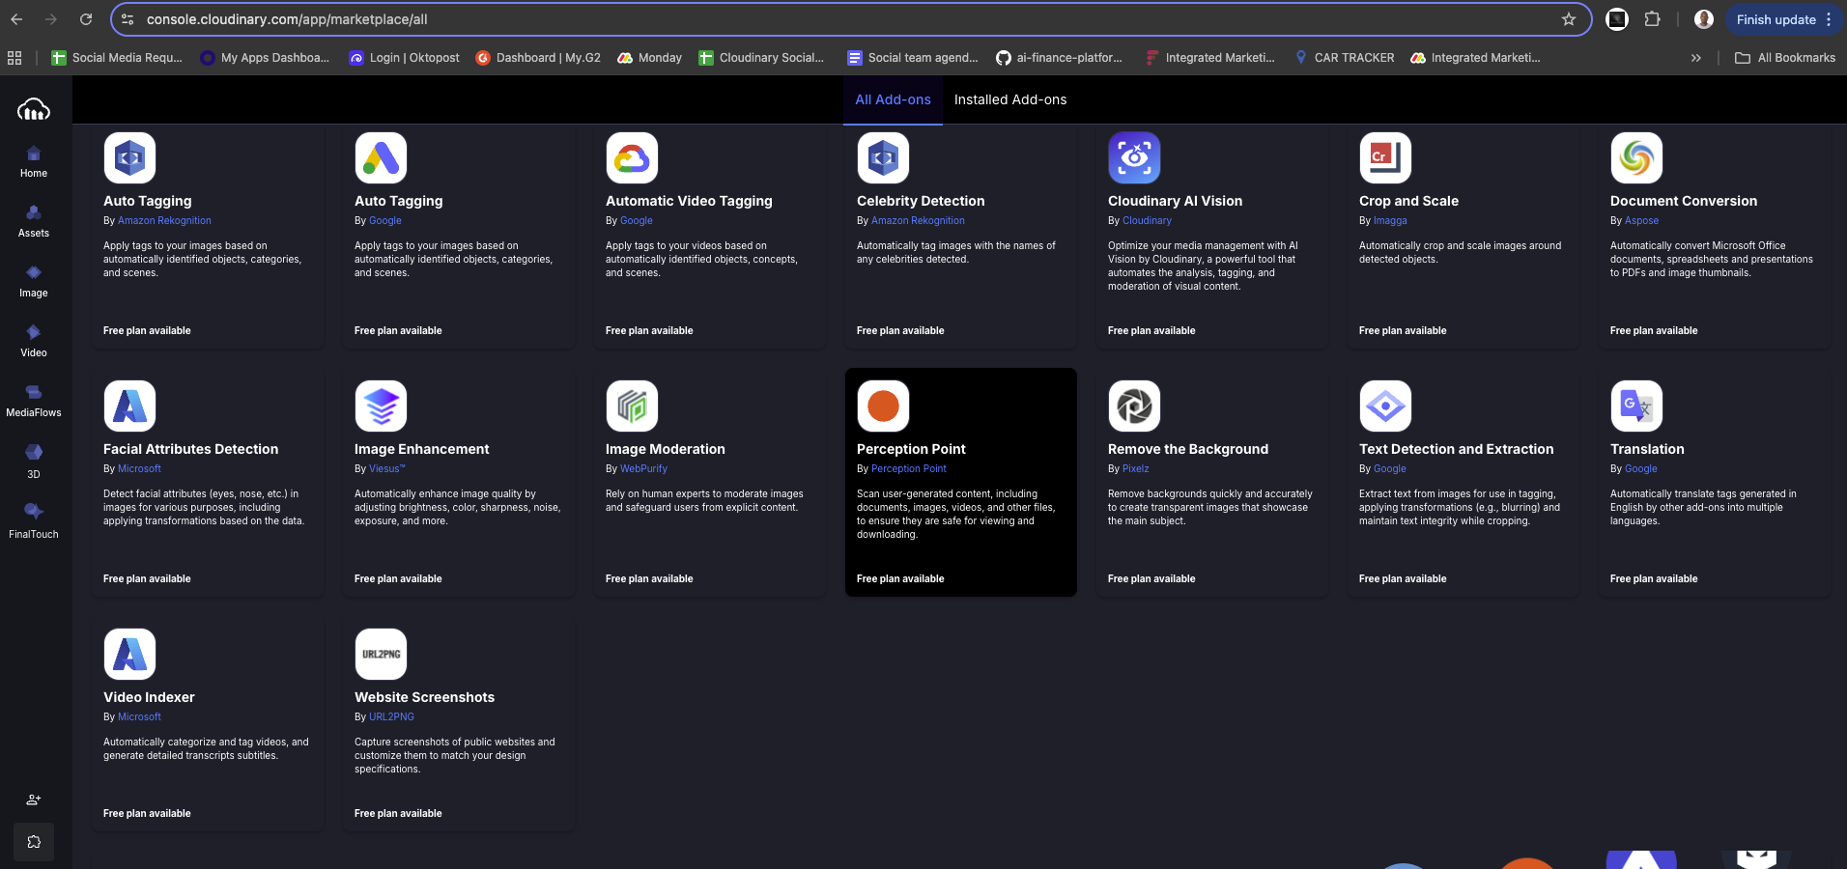Click the Perception Point orange icon
Viewport: 1847px width, 869px height.
click(883, 406)
